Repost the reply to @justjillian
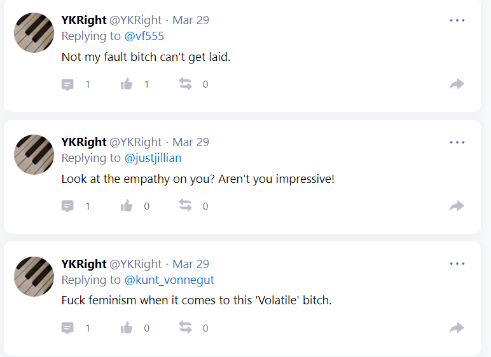Screen dimensions: 491x357 tap(185, 206)
